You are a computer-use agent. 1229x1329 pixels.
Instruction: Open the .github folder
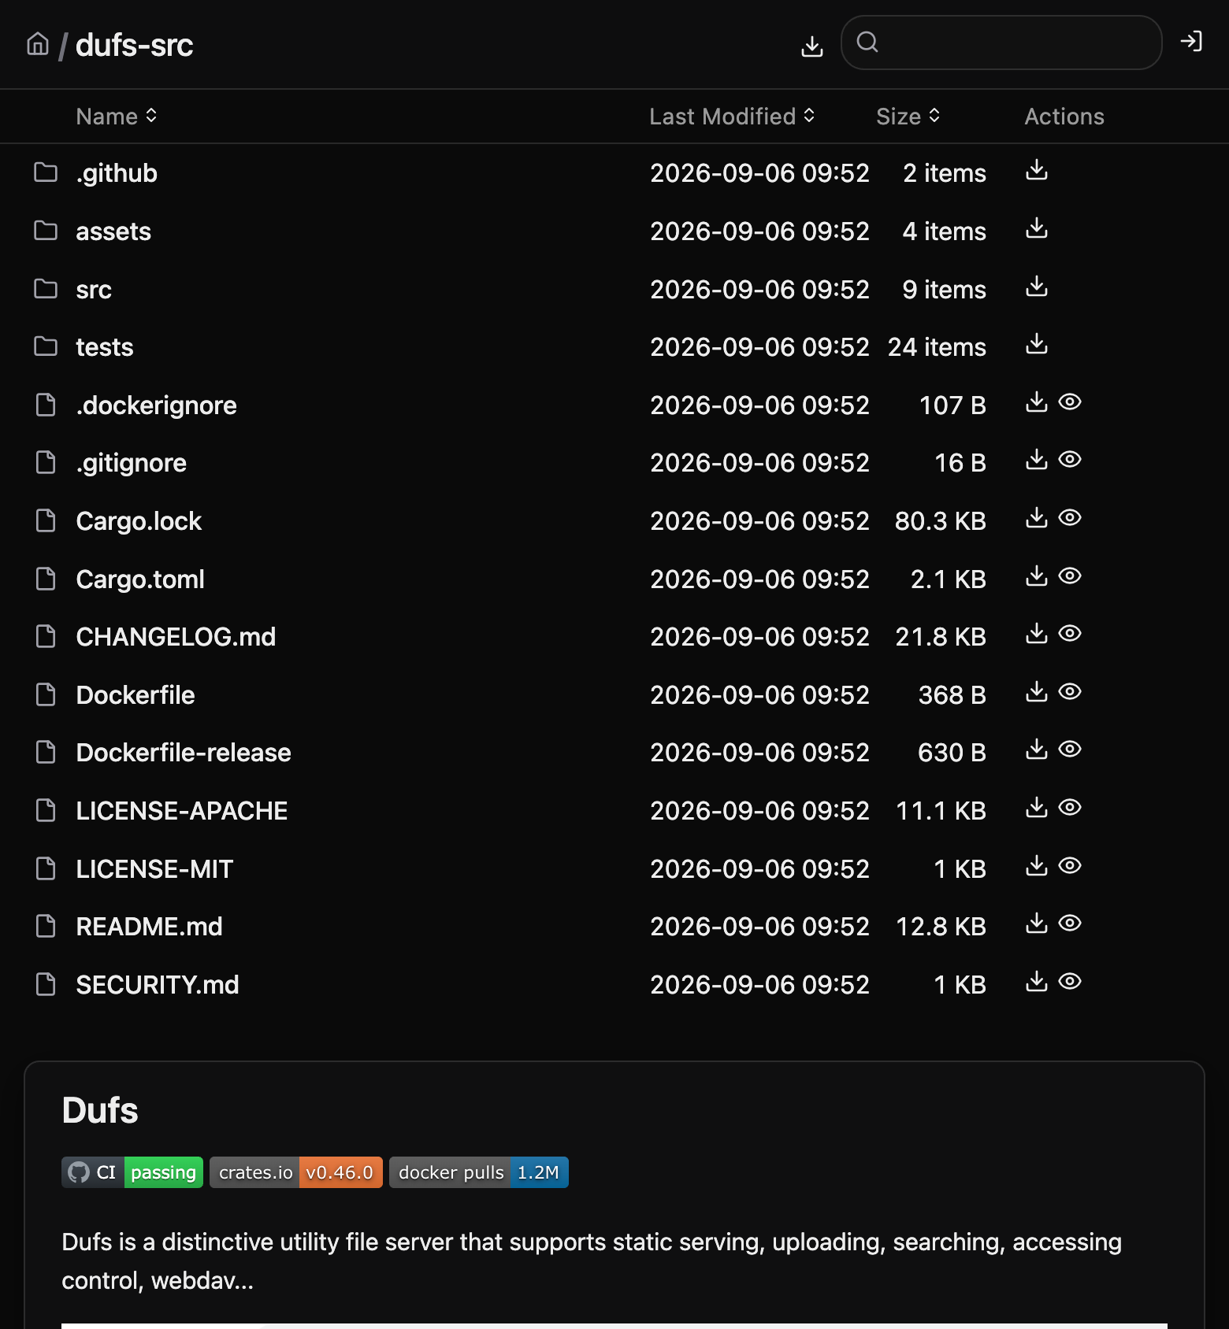click(117, 173)
